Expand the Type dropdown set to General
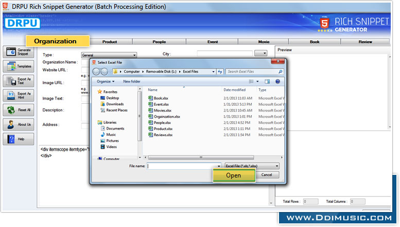Screen dimensions: 400x227 pyautogui.click(x=109, y=55)
